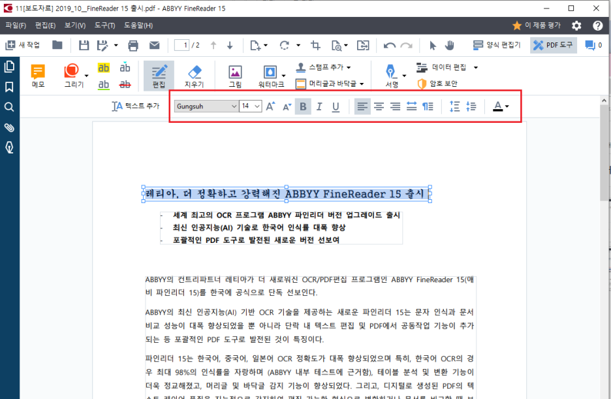Open the Bookmarks panel in sidebar
Viewport: 611px width, 399px height.
tap(9, 87)
